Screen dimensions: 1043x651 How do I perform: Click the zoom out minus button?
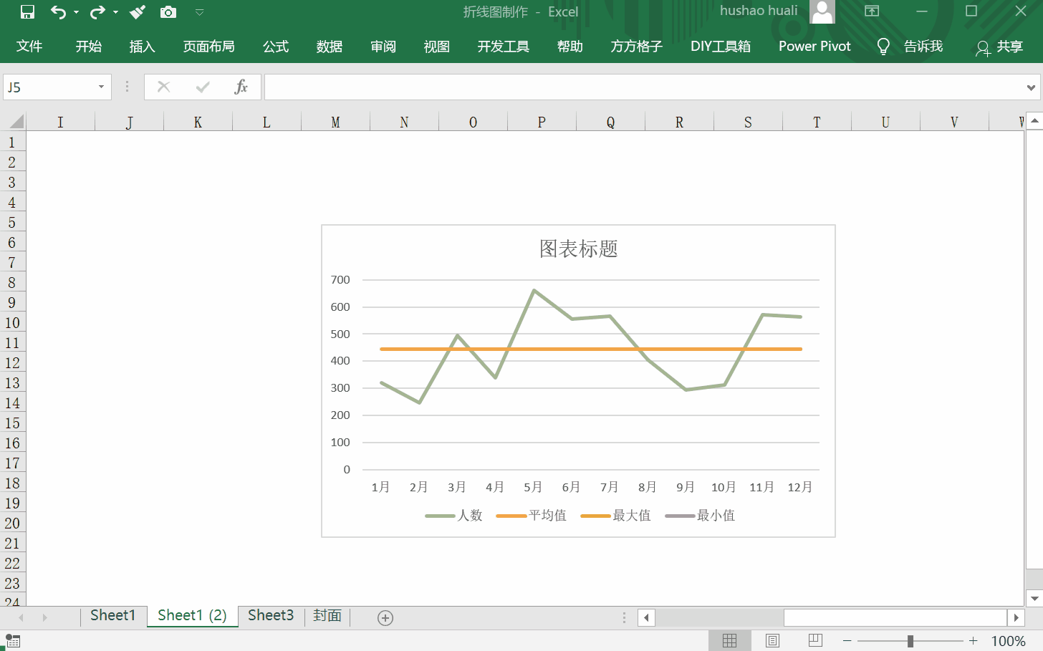pos(847,641)
